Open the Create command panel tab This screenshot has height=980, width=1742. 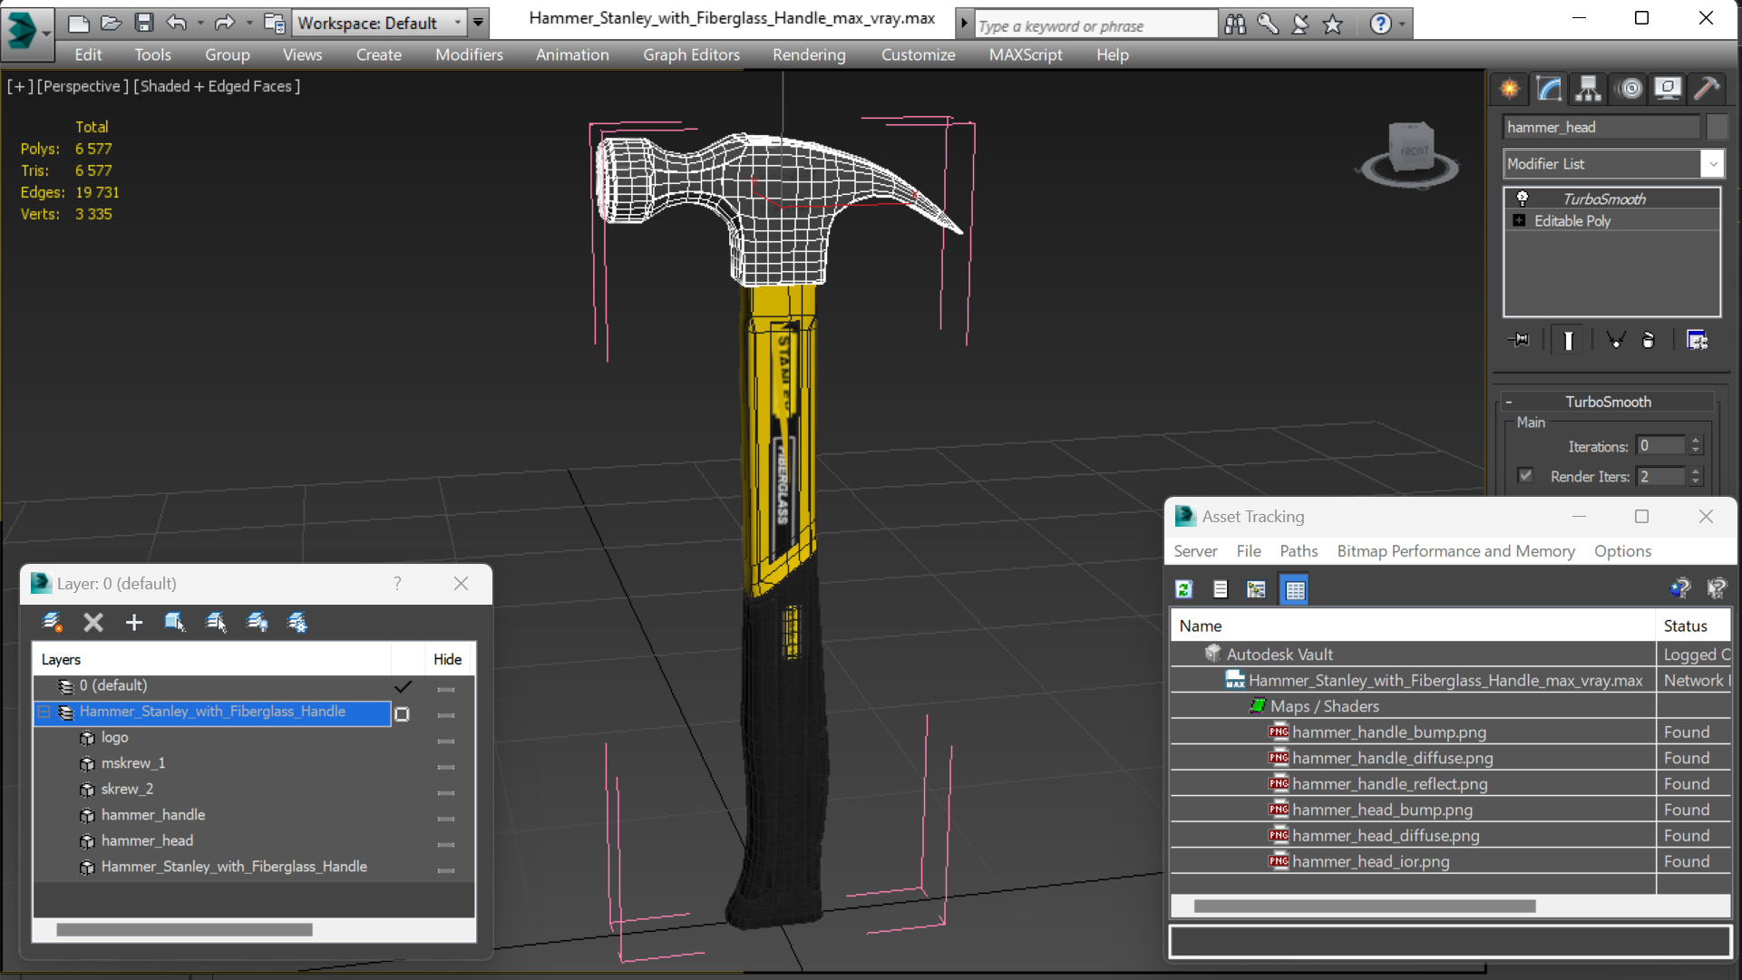[1510, 88]
